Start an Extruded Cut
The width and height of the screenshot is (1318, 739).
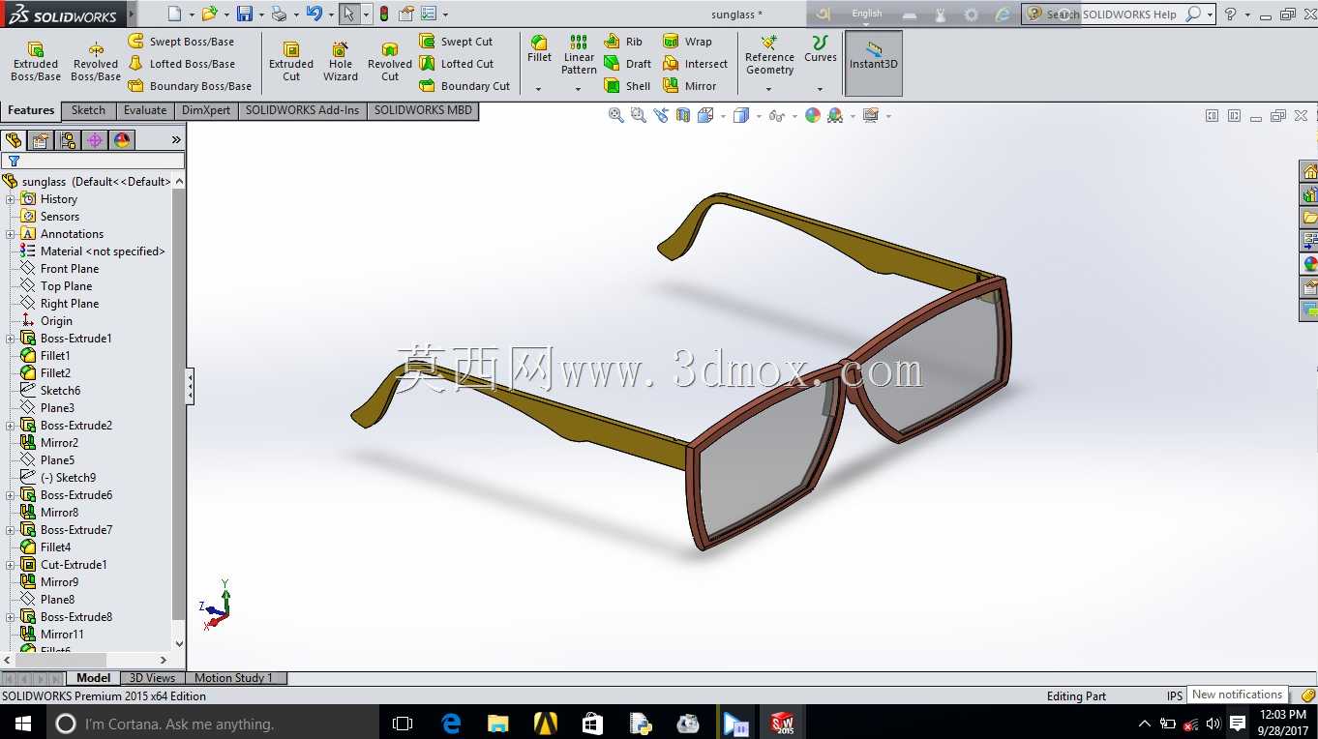click(291, 61)
